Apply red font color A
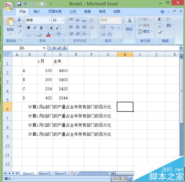185x182 pixels. (x=48, y=34)
